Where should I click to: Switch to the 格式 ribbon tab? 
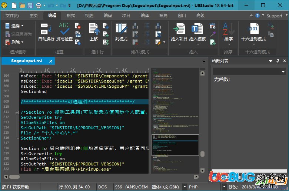pyautogui.click(x=71, y=16)
